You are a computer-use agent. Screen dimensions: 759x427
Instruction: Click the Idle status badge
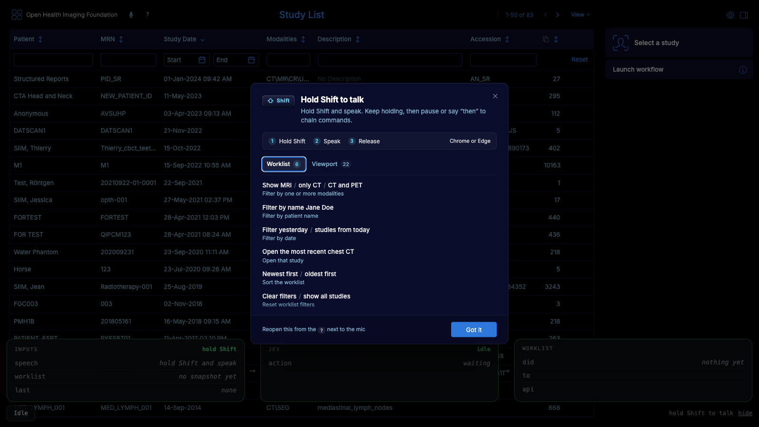(21, 413)
